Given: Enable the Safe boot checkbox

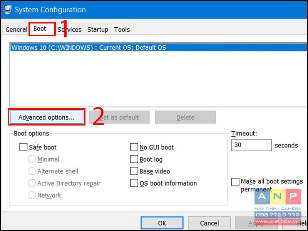Looking at the screenshot, I should pos(23,147).
